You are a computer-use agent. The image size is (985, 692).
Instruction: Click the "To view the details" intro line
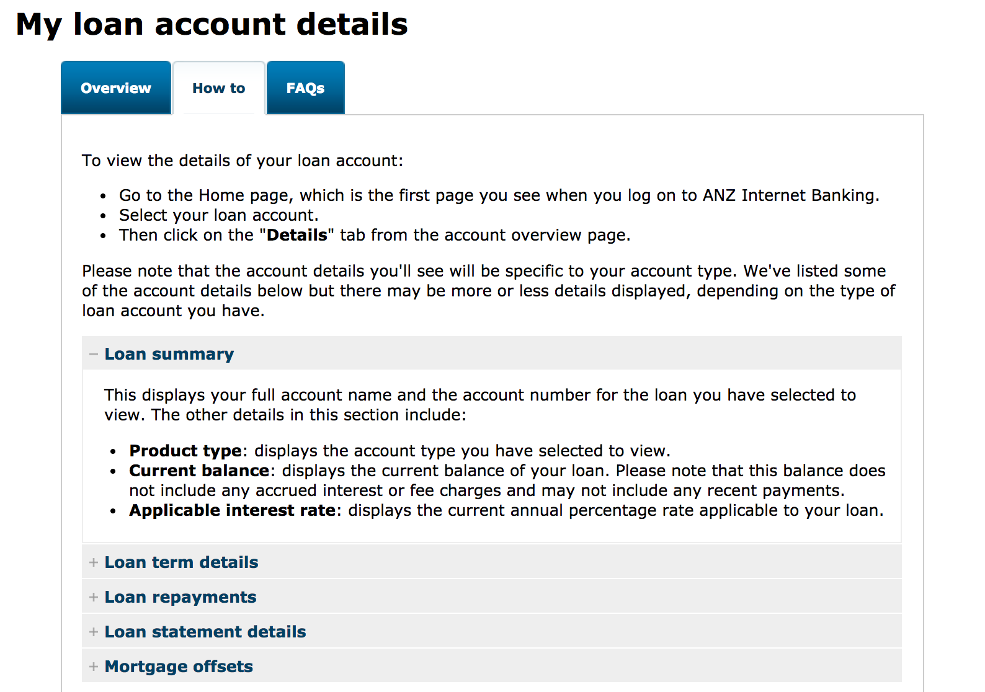[x=243, y=161]
